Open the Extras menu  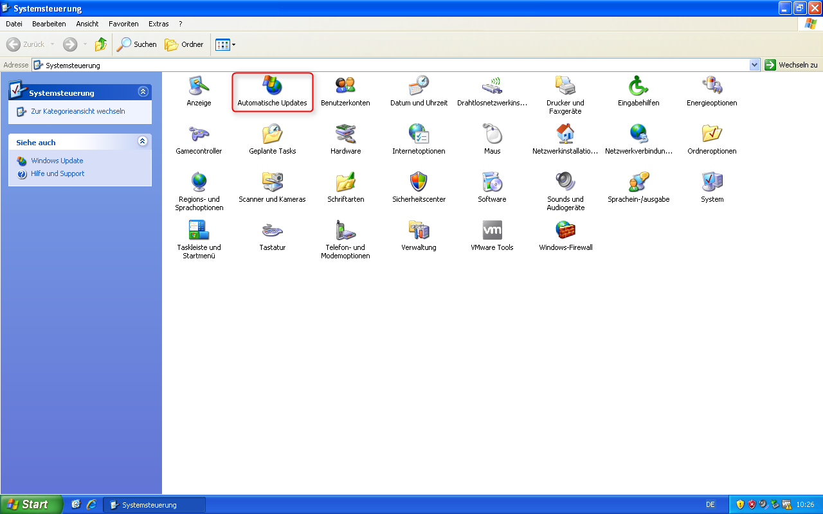(158, 23)
